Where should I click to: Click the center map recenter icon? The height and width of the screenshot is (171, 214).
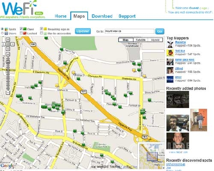[x=8, y=44]
